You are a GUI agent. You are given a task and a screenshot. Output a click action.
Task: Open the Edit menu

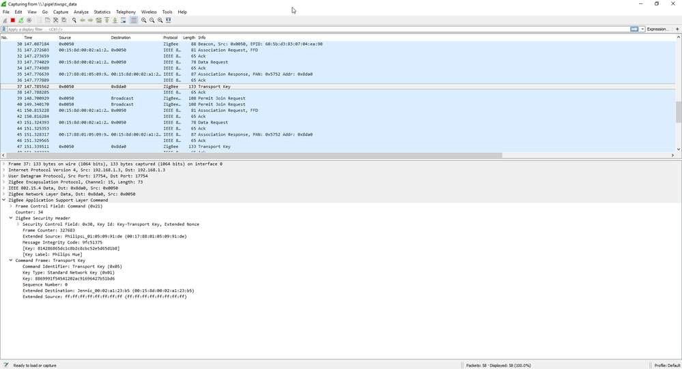tap(18, 12)
